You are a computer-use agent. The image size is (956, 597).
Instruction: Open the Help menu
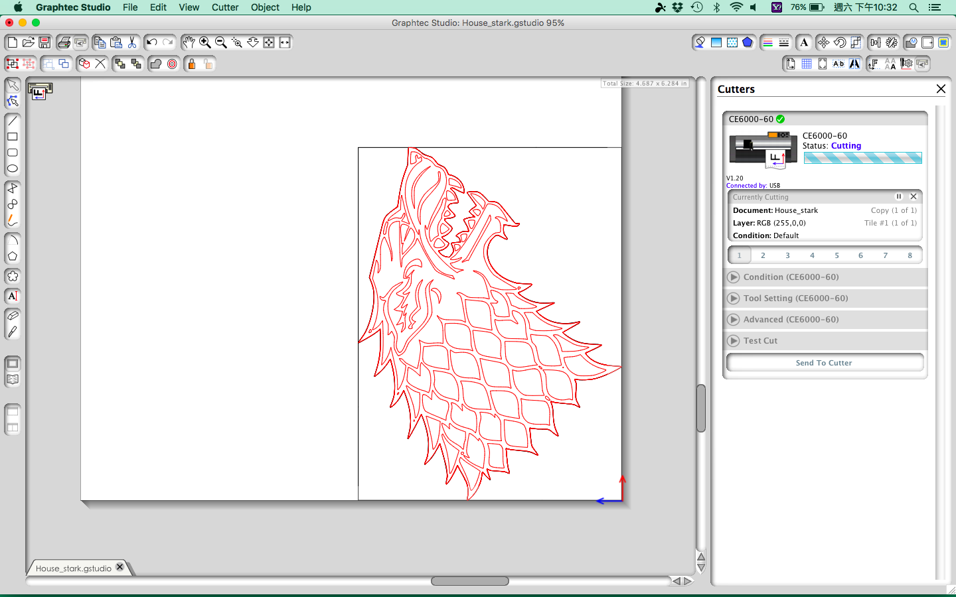pyautogui.click(x=301, y=7)
